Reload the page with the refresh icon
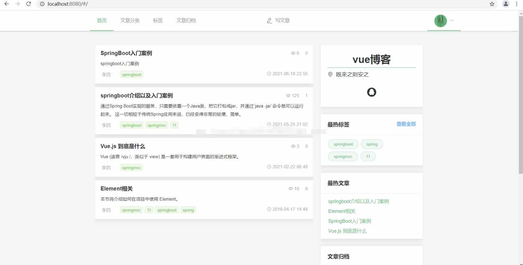The width and height of the screenshot is (523, 265). [x=28, y=4]
